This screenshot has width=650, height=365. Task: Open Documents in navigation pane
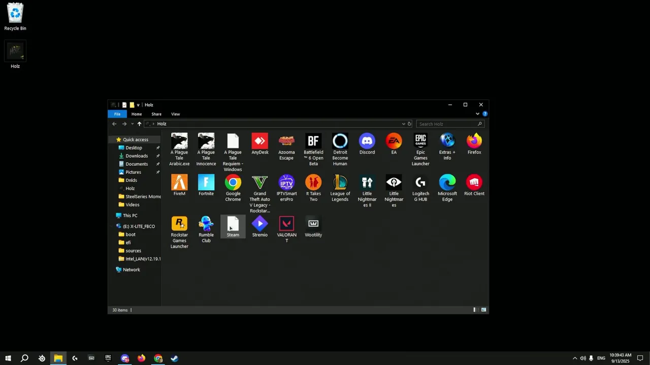pos(137,164)
